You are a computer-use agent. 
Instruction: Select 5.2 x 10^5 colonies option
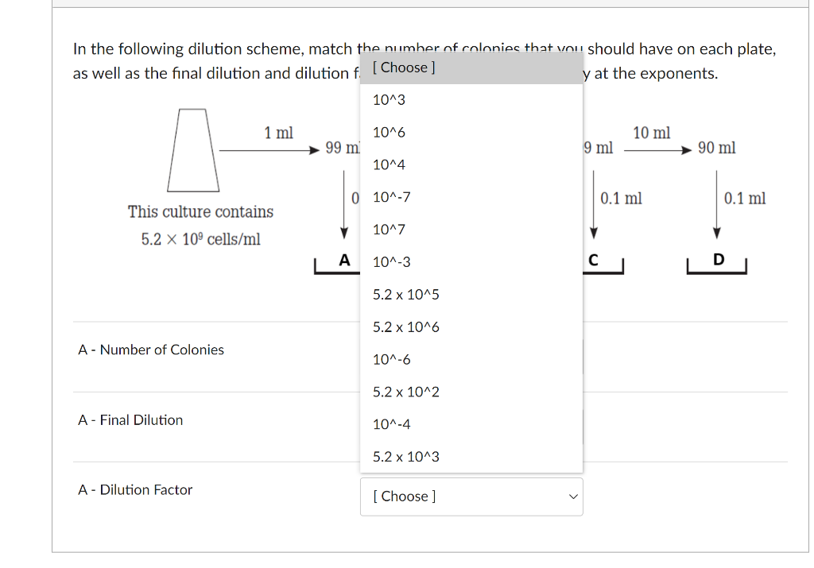[405, 294]
